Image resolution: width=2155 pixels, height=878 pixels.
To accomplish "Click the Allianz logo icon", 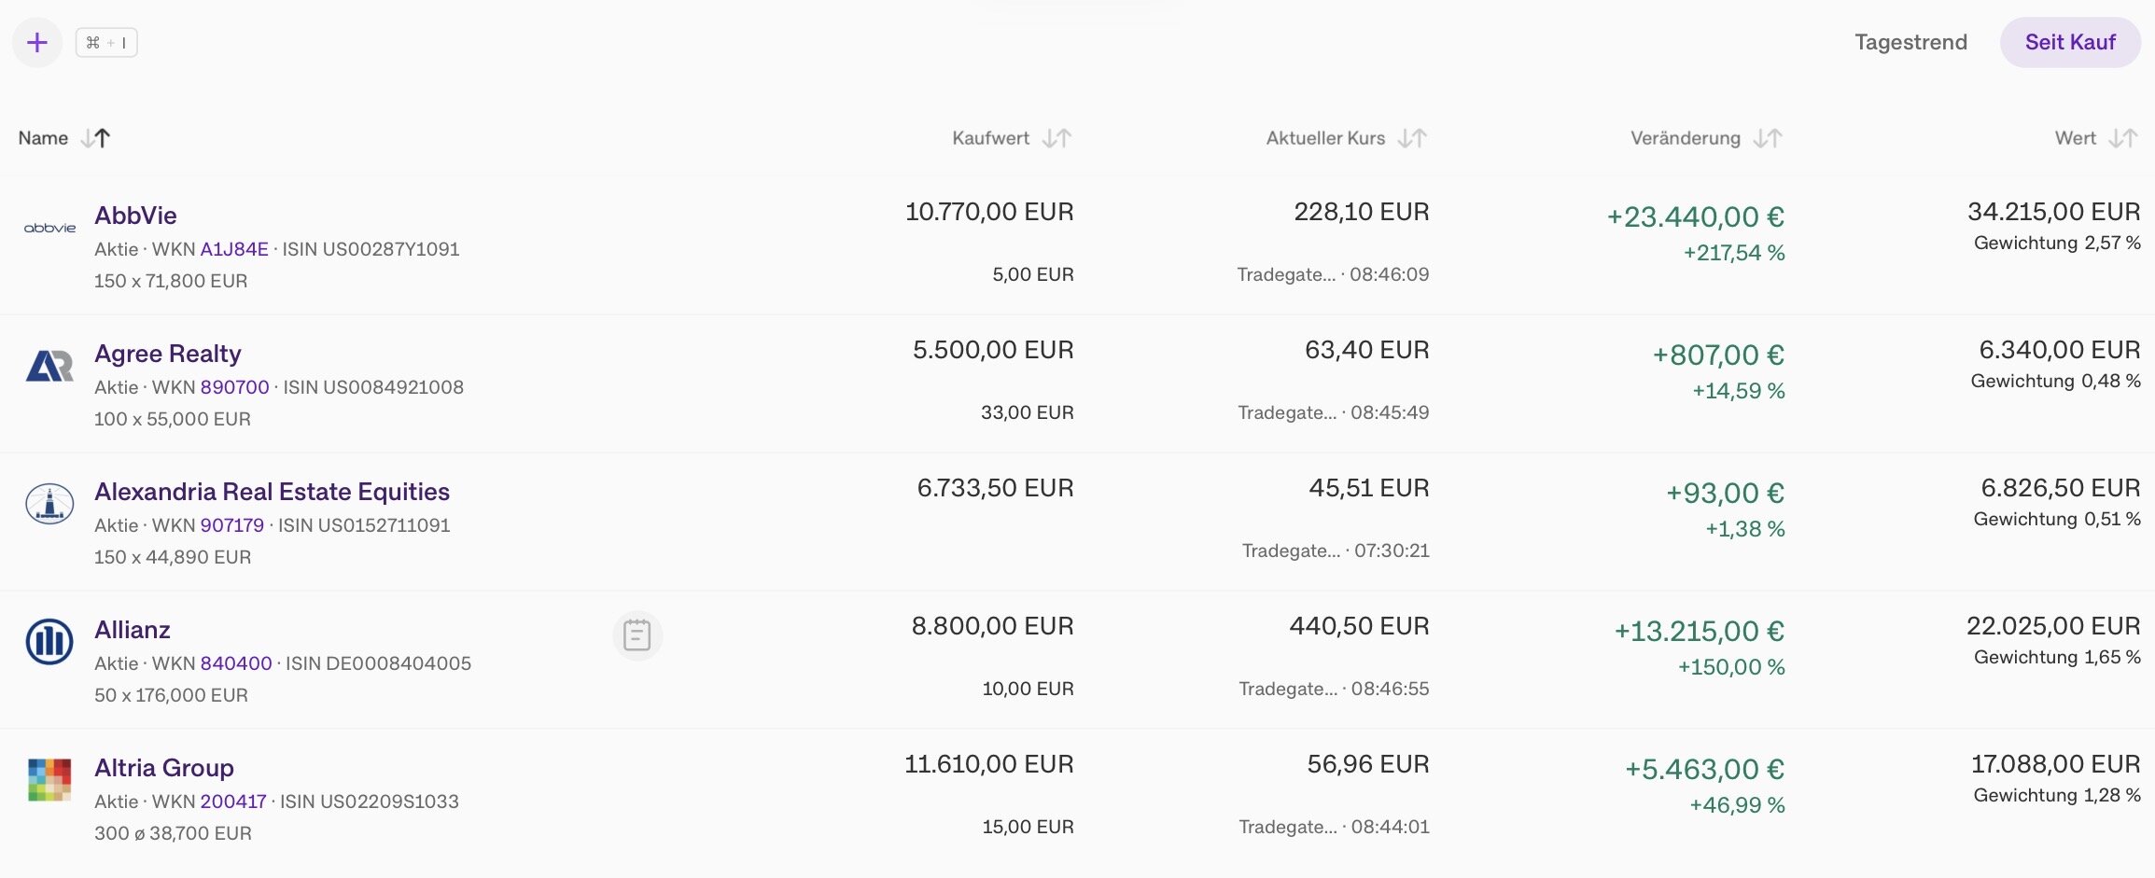I will point(49,642).
